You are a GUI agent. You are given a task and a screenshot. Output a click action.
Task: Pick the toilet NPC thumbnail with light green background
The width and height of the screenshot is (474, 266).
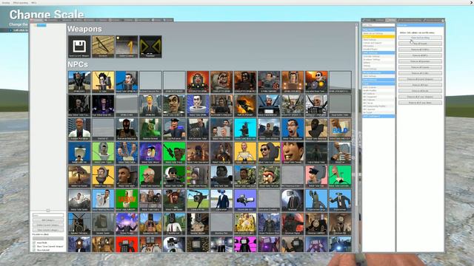[103, 153]
